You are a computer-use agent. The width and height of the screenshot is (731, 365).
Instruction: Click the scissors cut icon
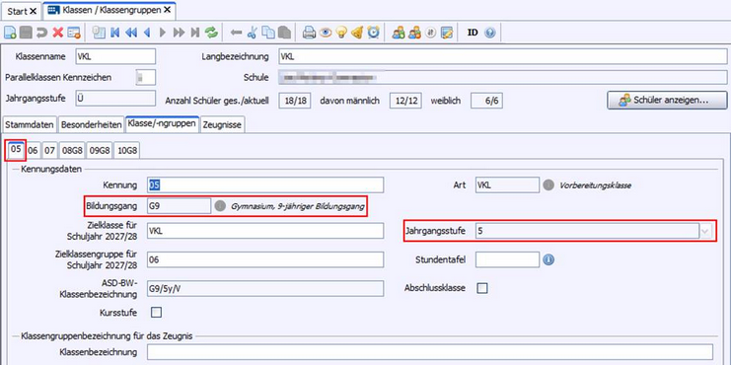[253, 33]
